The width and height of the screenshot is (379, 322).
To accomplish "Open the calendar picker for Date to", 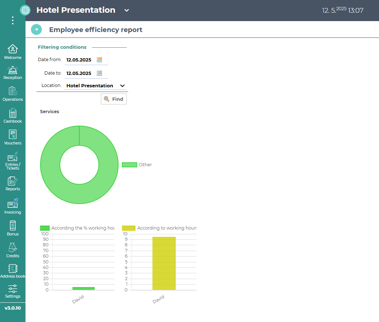I will point(99,73).
